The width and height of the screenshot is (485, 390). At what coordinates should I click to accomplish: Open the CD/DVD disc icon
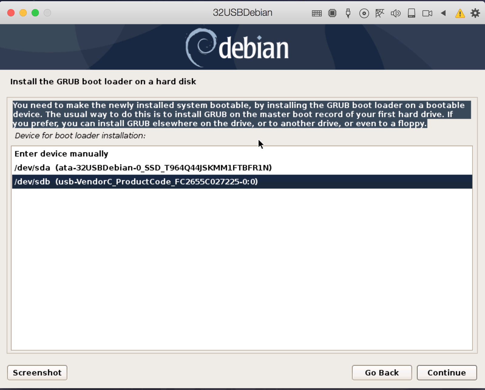pos(364,13)
